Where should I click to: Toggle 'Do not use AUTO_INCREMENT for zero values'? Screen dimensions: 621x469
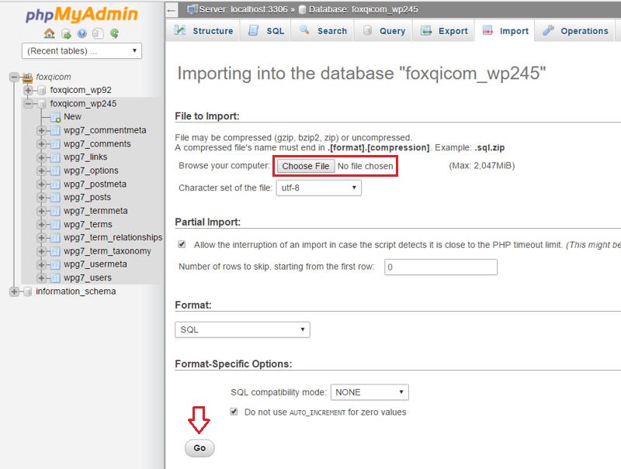[x=234, y=412]
